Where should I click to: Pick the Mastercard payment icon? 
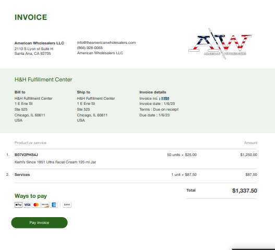[x=36, y=205]
